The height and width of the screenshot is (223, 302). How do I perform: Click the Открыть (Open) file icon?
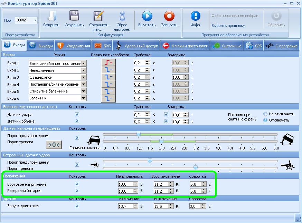[51, 16]
